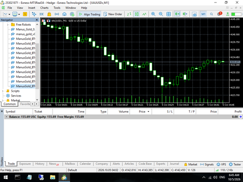Open the Market shopping bag toolbar icon
Image resolution: width=243 pixels, height=182 pixels.
49,14
